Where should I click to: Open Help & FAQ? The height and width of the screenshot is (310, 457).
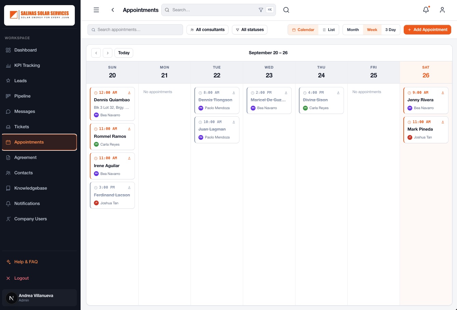(x=39, y=262)
